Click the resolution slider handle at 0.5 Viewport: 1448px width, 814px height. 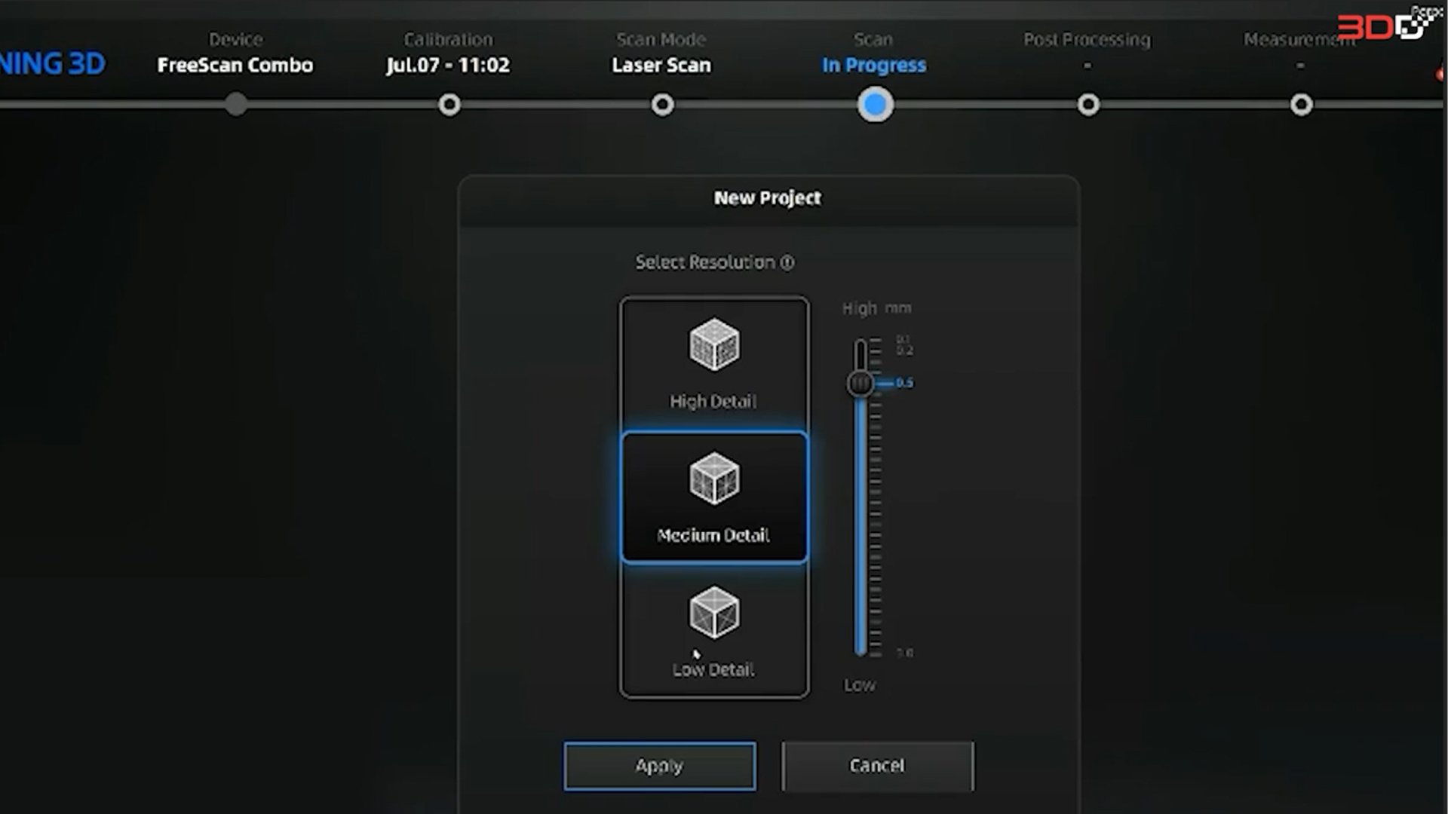(x=860, y=384)
